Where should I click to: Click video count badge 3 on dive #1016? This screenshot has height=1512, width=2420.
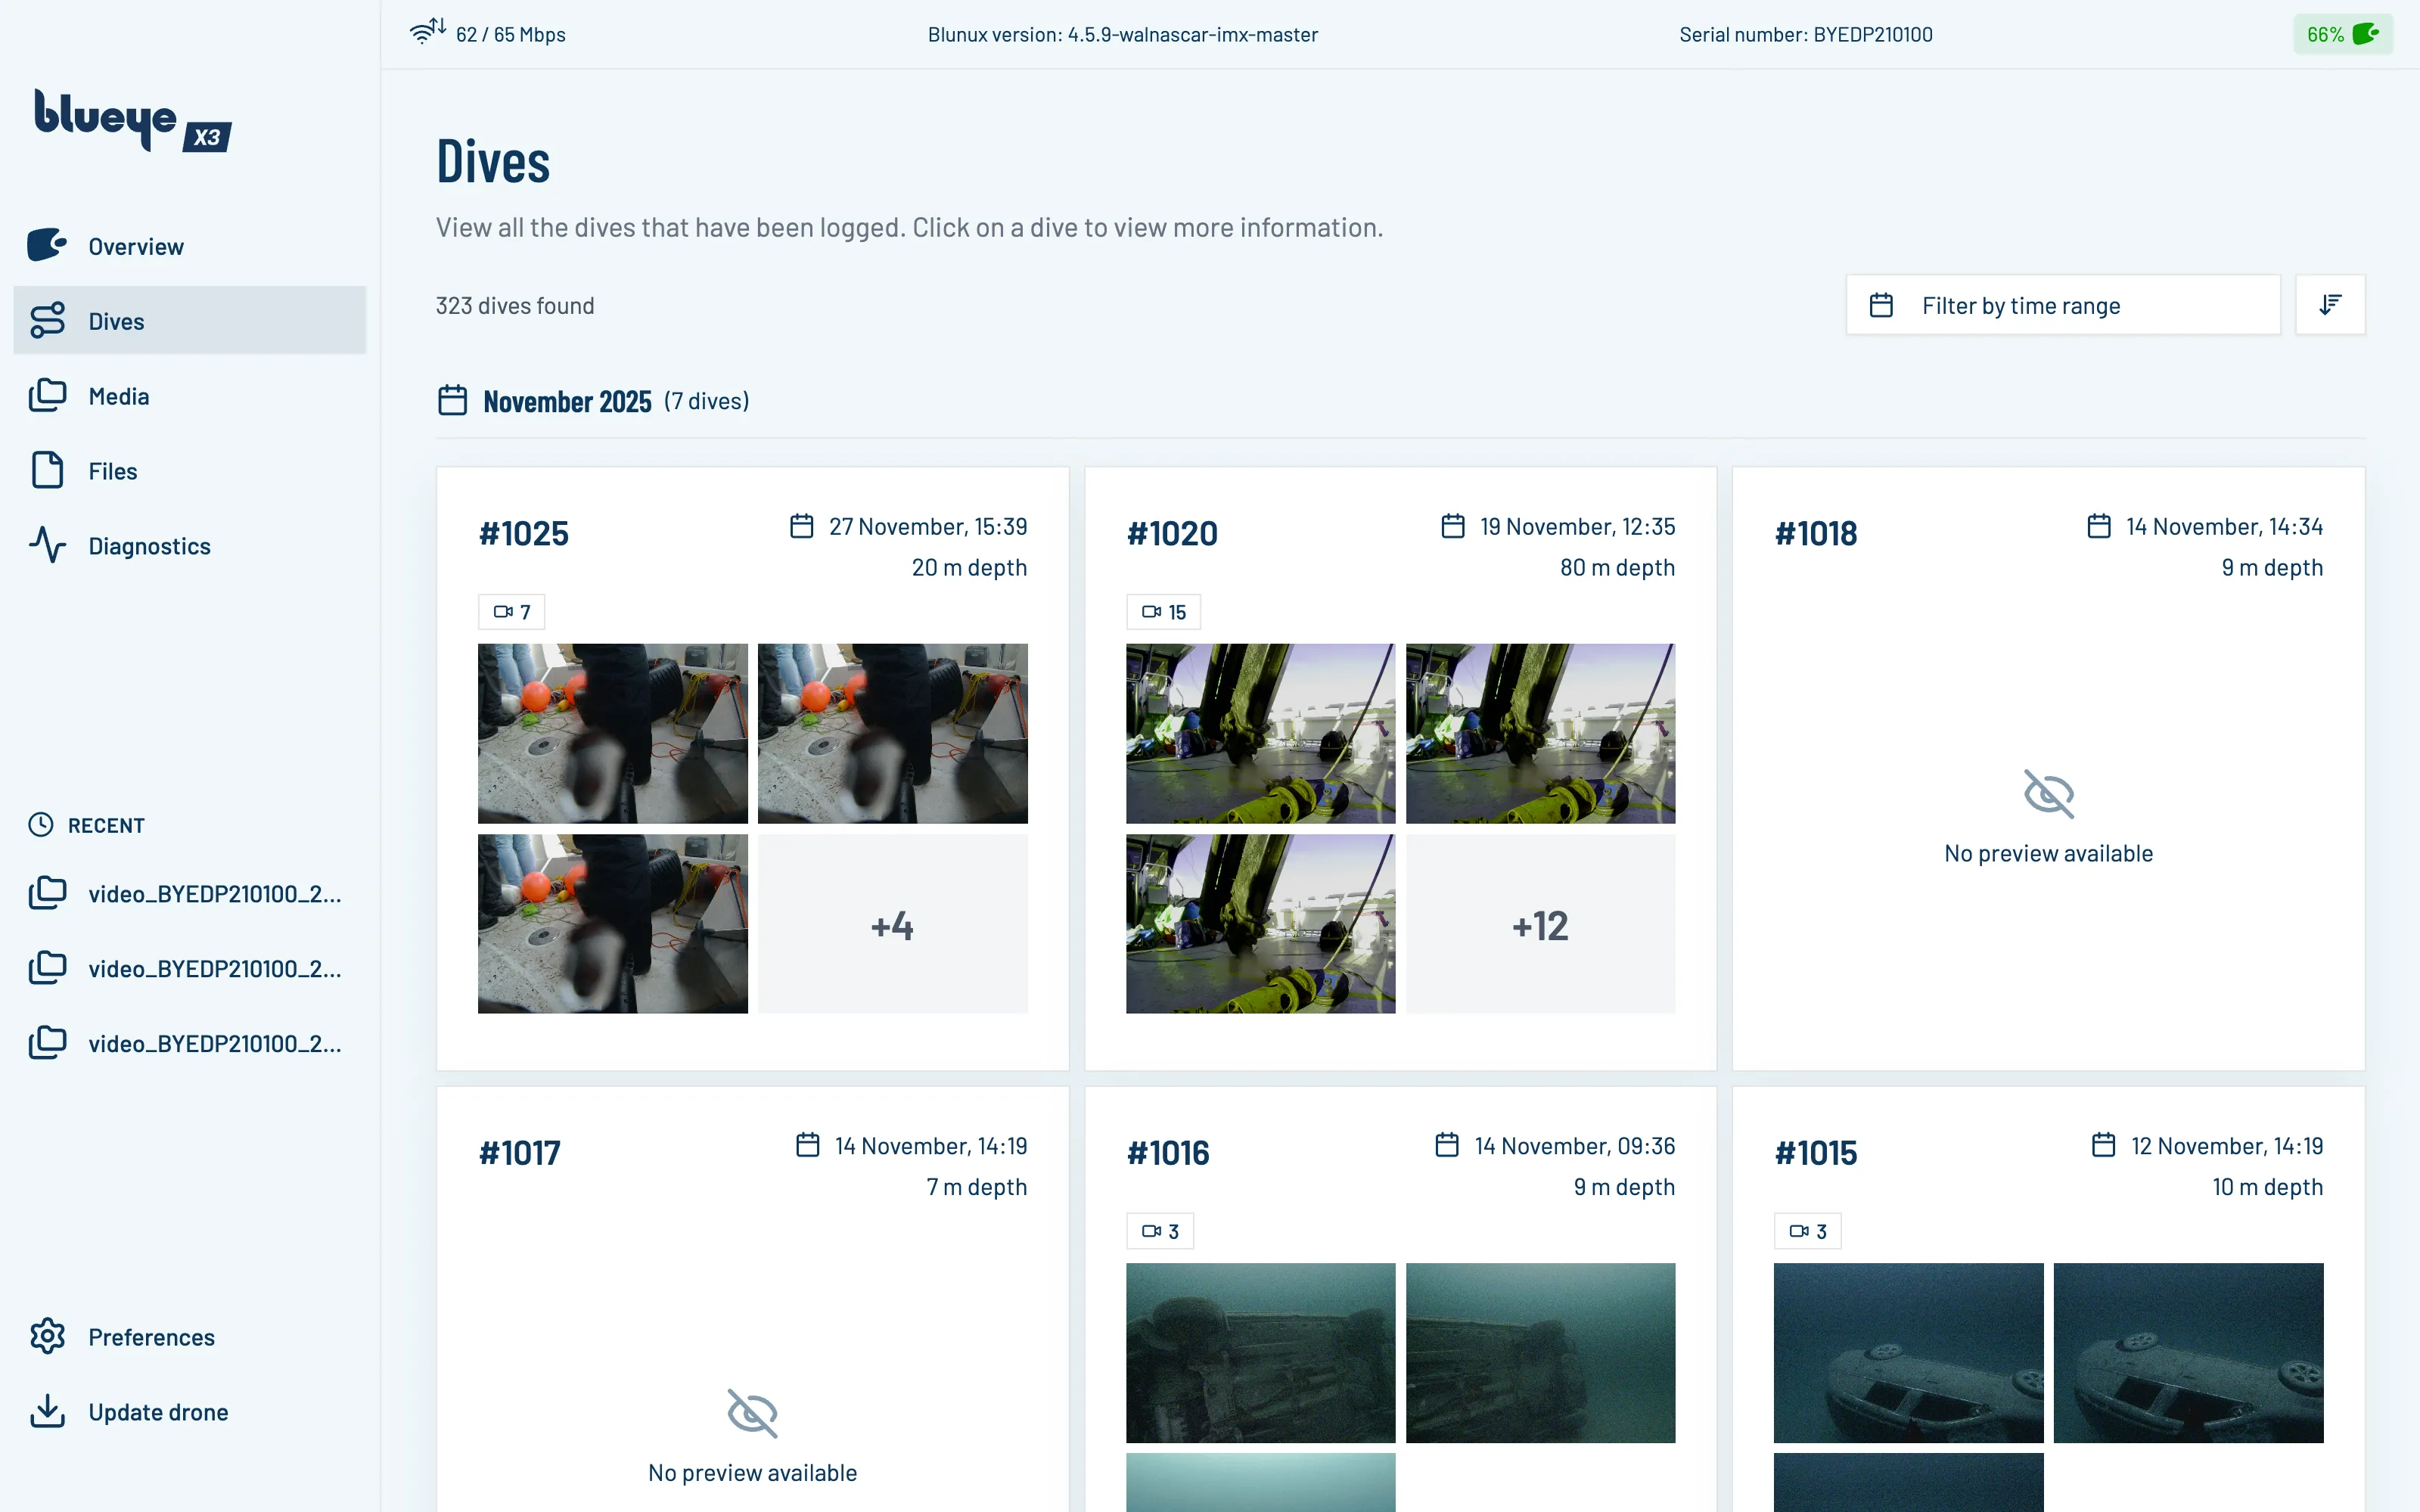(x=1160, y=1231)
